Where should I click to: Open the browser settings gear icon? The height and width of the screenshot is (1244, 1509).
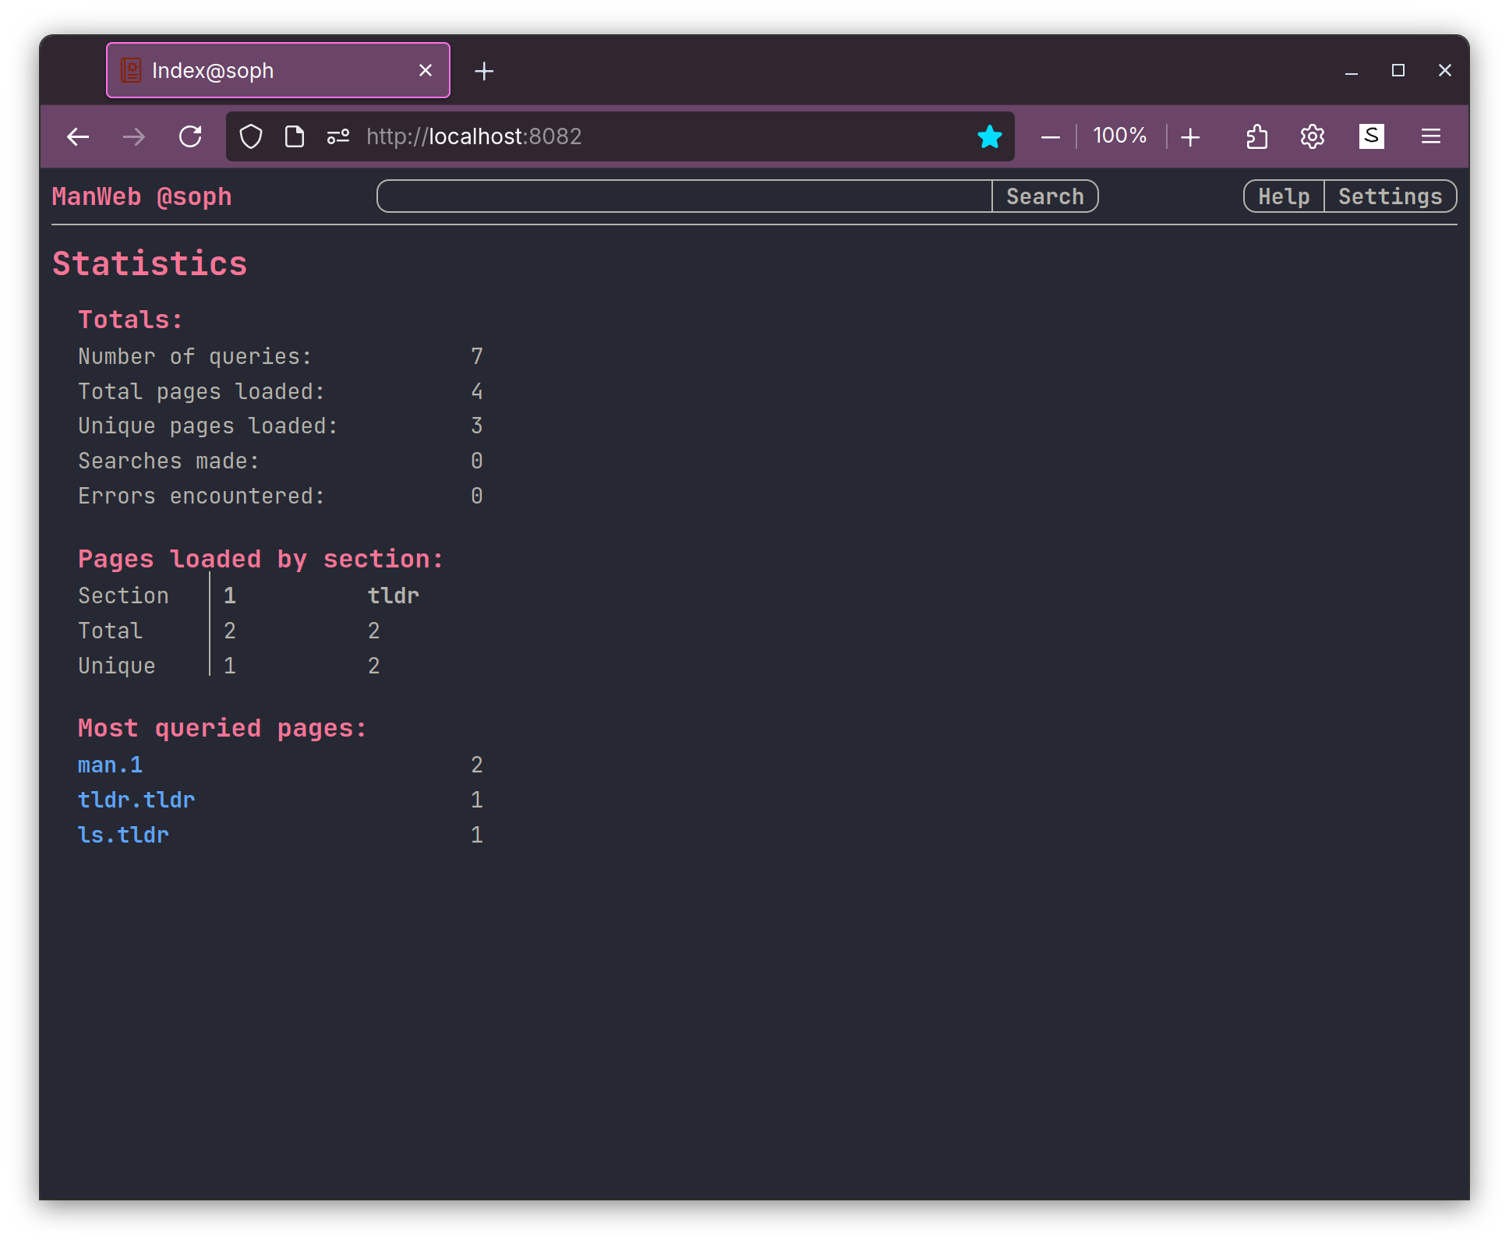click(x=1313, y=137)
